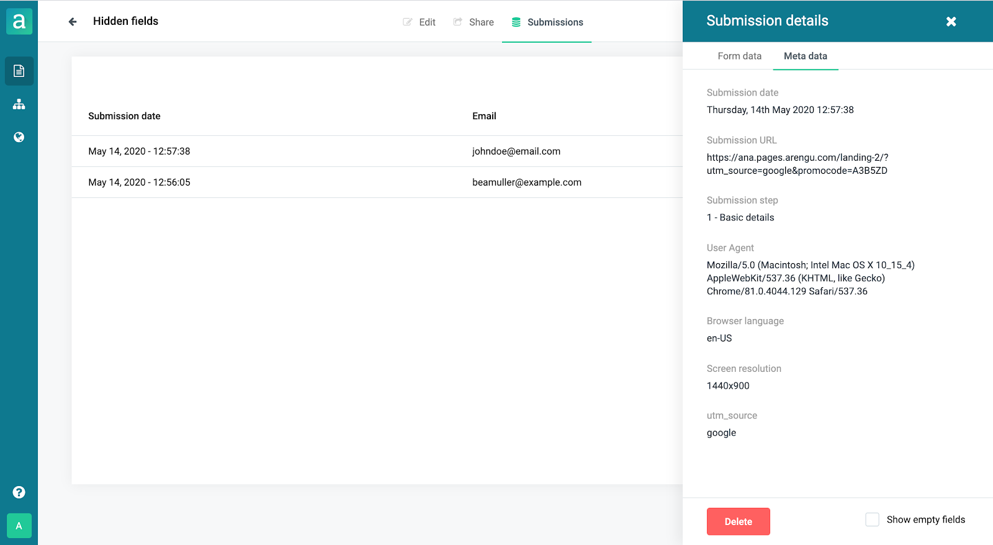Enable Show empty fields checkbox

click(x=872, y=520)
